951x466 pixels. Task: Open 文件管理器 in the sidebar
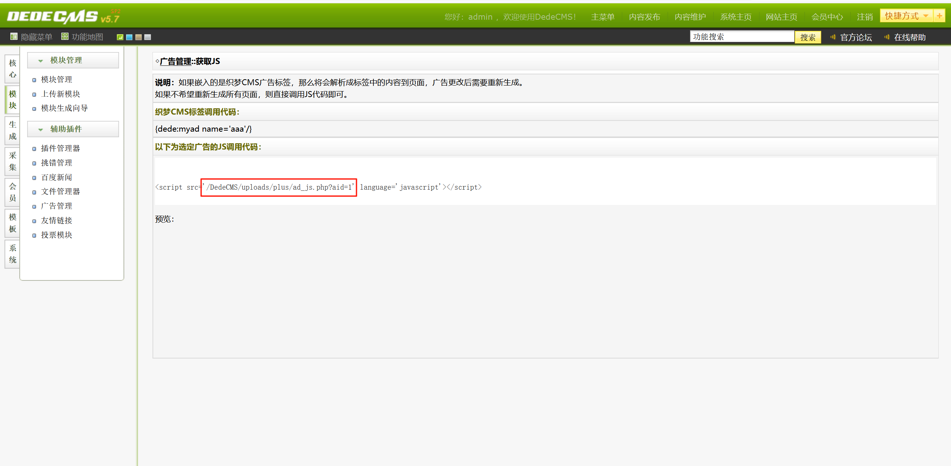pyautogui.click(x=61, y=191)
